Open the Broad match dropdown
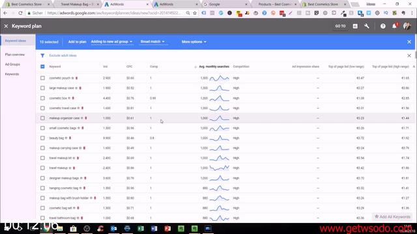Screen dimensions: 417x234 (x=152, y=42)
